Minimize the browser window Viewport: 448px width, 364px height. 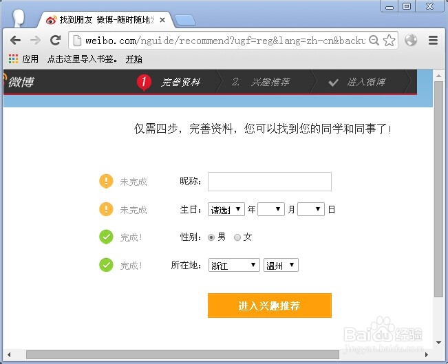tap(389, 6)
